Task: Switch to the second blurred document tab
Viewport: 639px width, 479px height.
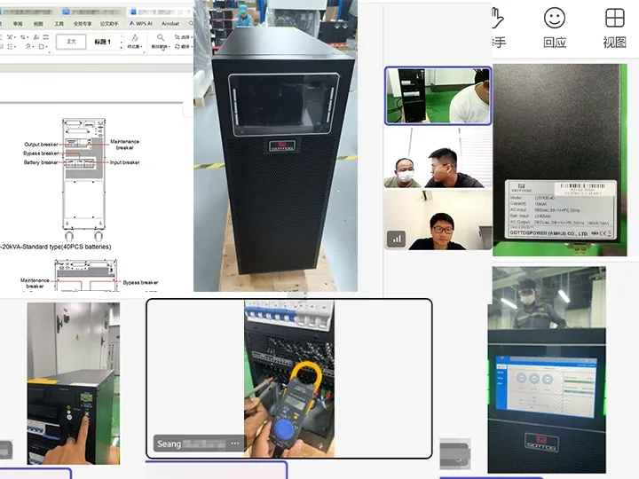Action: 93,12
